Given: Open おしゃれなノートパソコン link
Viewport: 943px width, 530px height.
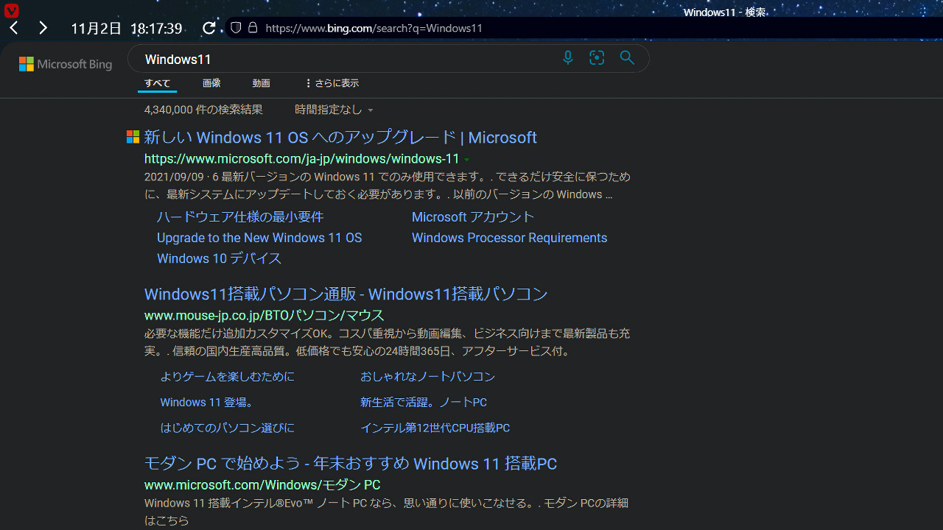Looking at the screenshot, I should pyautogui.click(x=427, y=376).
